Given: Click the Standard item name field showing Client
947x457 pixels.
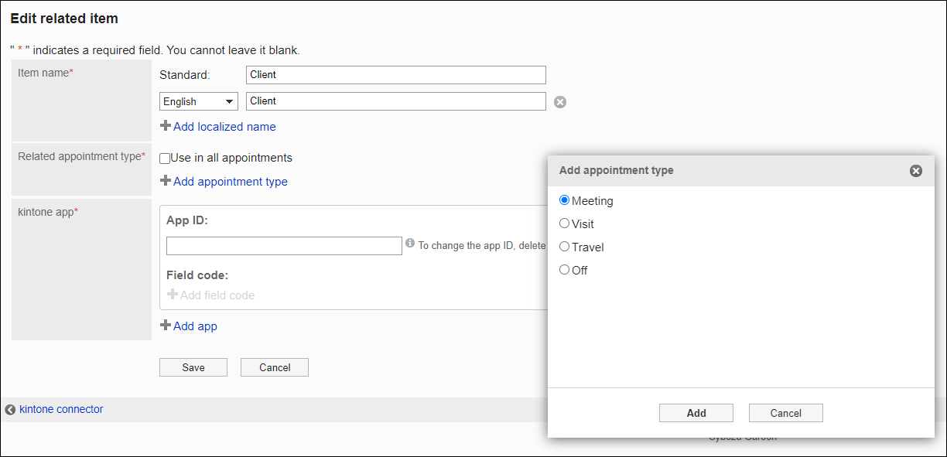Looking at the screenshot, I should click(395, 74).
